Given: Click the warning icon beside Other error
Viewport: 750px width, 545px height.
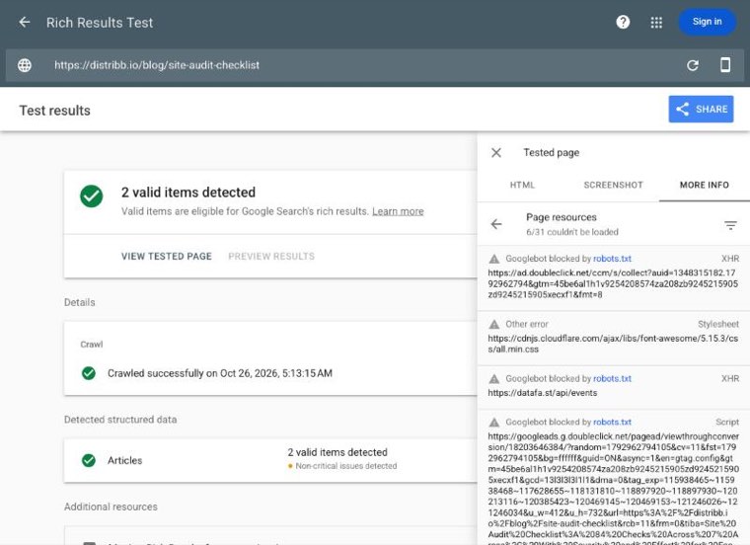Looking at the screenshot, I should point(494,324).
